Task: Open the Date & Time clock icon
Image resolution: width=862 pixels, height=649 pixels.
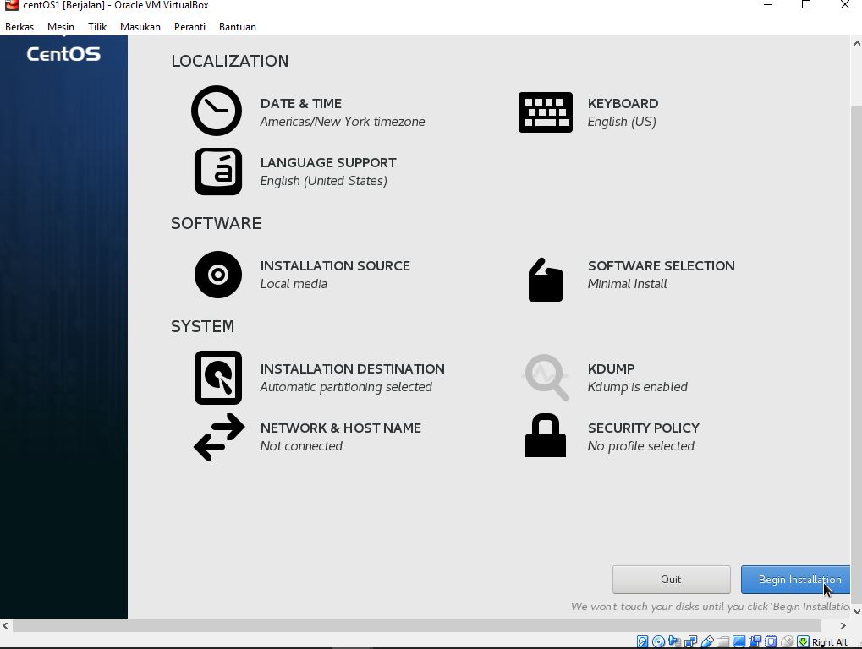Action: (x=217, y=111)
